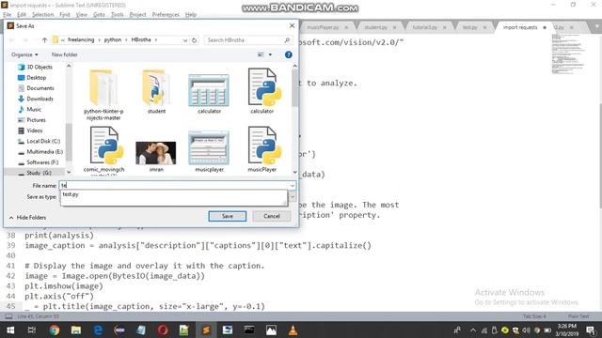Viewport: 602px width, 338px height.
Task: Select Softwares (F:) drive
Action: (38, 162)
